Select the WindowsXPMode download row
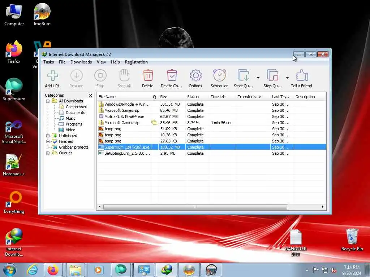The height and width of the screenshot is (277, 370). pos(212,104)
